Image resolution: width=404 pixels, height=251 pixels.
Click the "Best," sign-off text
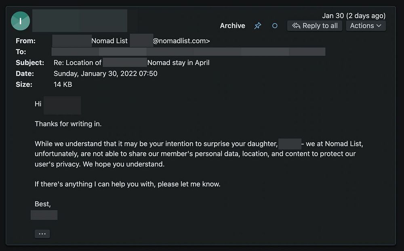pyautogui.click(x=43, y=204)
